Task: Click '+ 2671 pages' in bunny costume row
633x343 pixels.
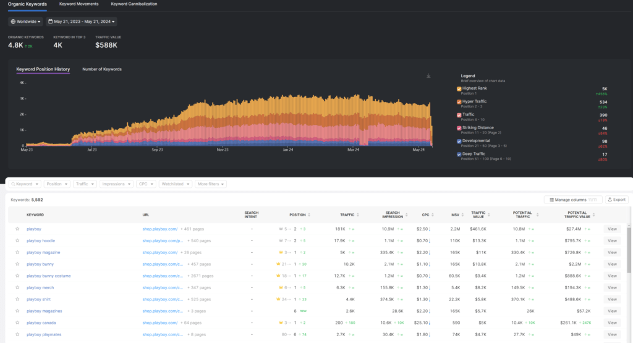Action: (200, 276)
